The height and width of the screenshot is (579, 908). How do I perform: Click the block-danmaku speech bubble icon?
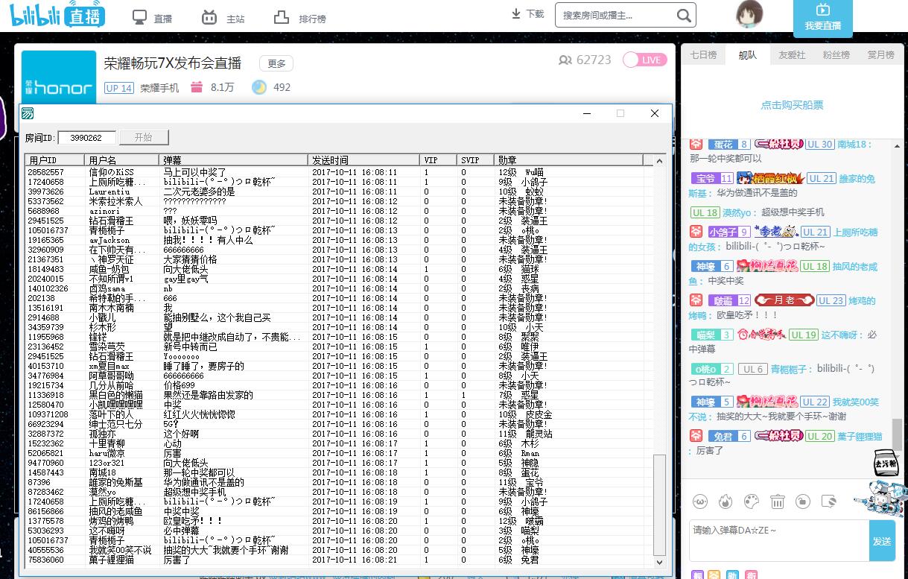coord(828,502)
